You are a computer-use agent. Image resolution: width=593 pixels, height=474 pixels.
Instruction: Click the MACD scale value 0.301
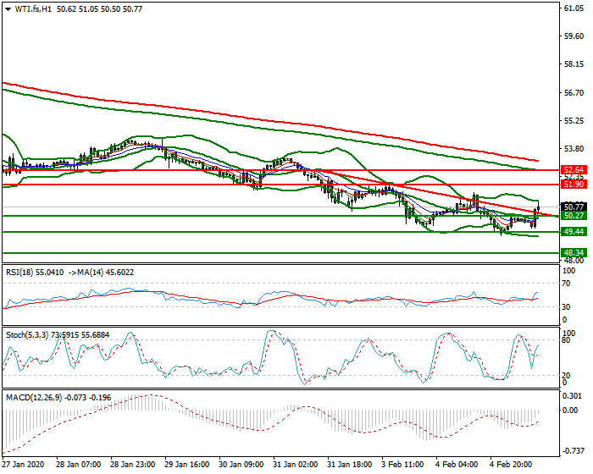click(572, 396)
